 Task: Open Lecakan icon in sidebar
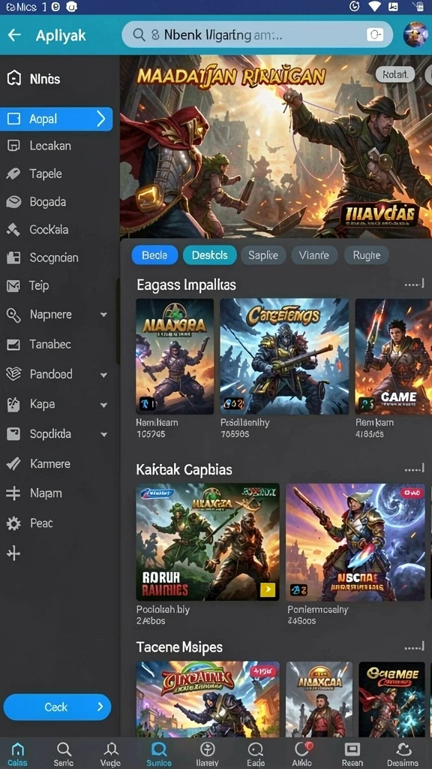click(13, 146)
